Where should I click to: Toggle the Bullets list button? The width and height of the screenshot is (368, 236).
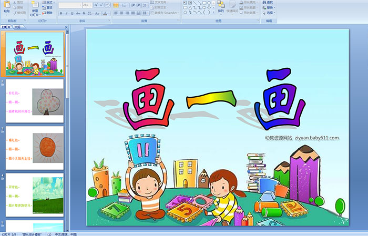116,5
